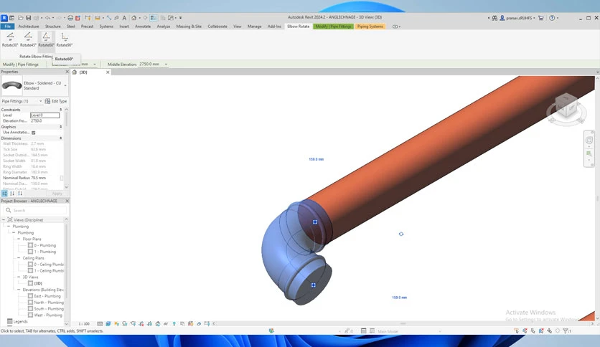Toggle the 0 - Plumbing floor plan box
This screenshot has width=600, height=347.
click(x=31, y=245)
